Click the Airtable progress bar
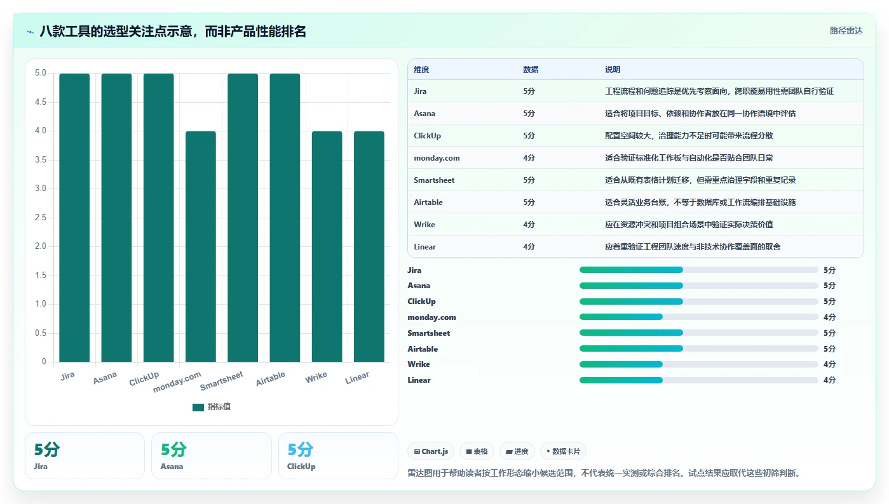Viewport: 889px width, 504px height. 699,348
